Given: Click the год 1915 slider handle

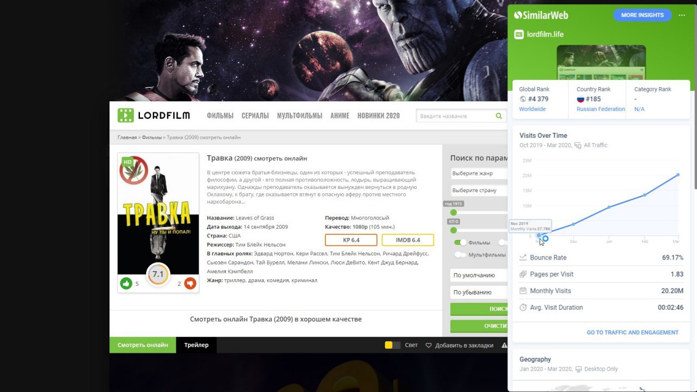Looking at the screenshot, I should pyautogui.click(x=454, y=212).
